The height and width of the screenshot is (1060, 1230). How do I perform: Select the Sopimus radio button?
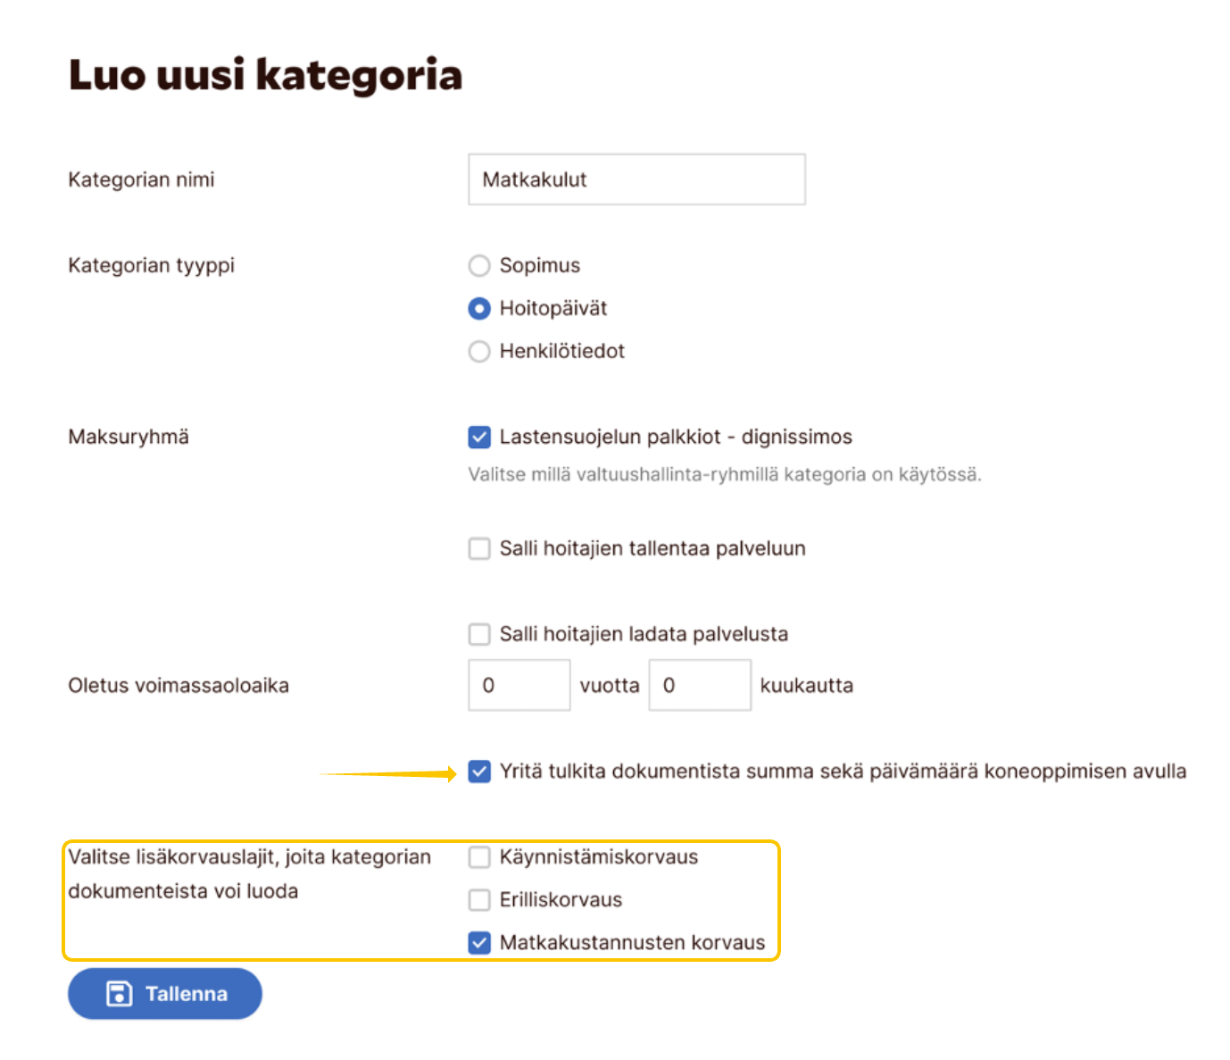click(x=479, y=265)
